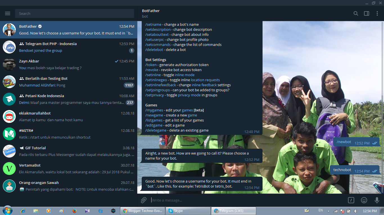
Task: Open the GIF Tutorial channel
Action: pyautogui.click(x=69, y=151)
